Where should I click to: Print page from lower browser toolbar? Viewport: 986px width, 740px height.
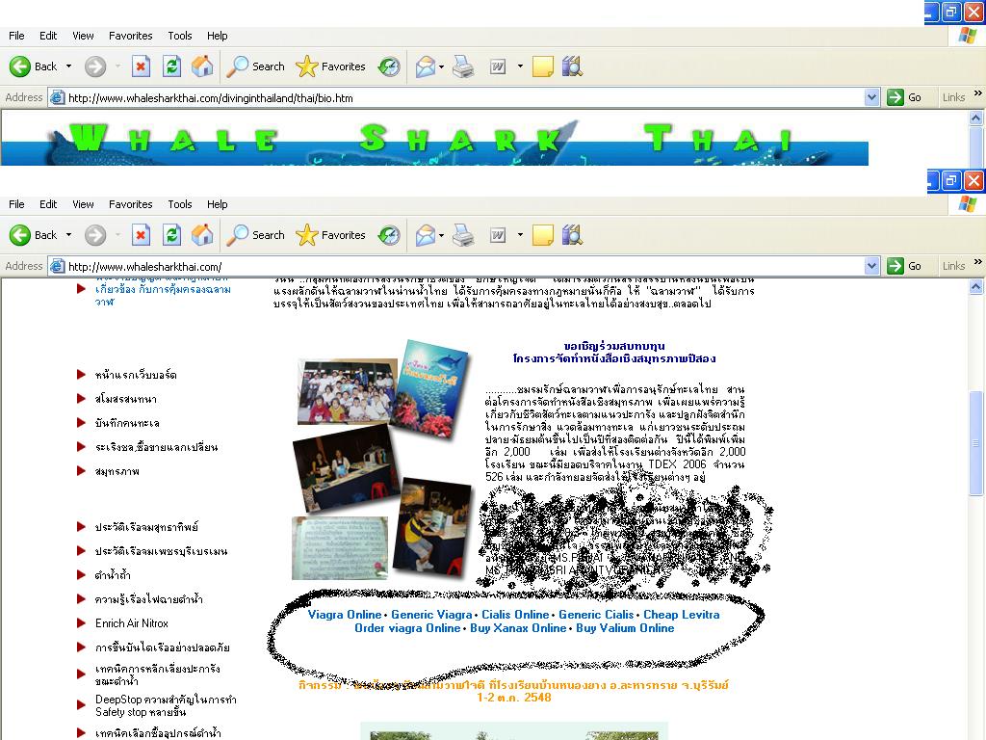coord(463,235)
